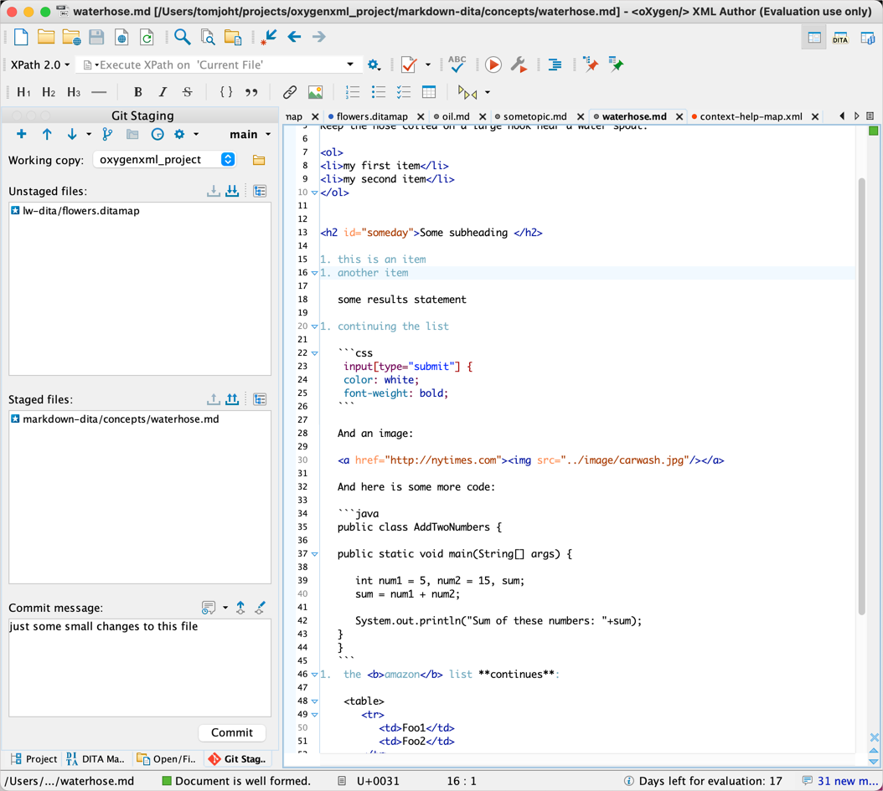Open Find/Replace with the magnifying glass icon
883x791 pixels.
pyautogui.click(x=182, y=37)
